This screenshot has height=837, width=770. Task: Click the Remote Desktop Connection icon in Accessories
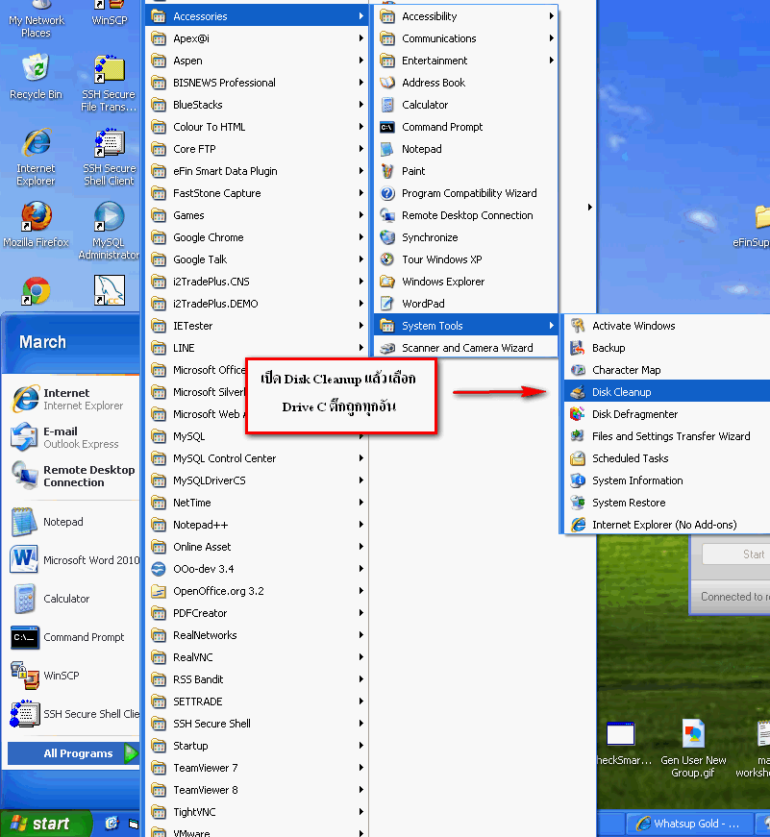[x=387, y=215]
